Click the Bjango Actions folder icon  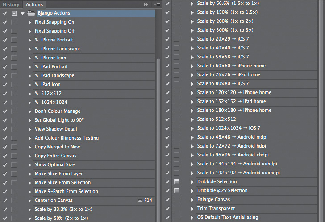point(31,13)
